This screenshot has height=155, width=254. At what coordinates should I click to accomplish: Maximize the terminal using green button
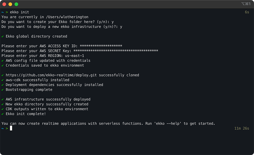point(16,4)
